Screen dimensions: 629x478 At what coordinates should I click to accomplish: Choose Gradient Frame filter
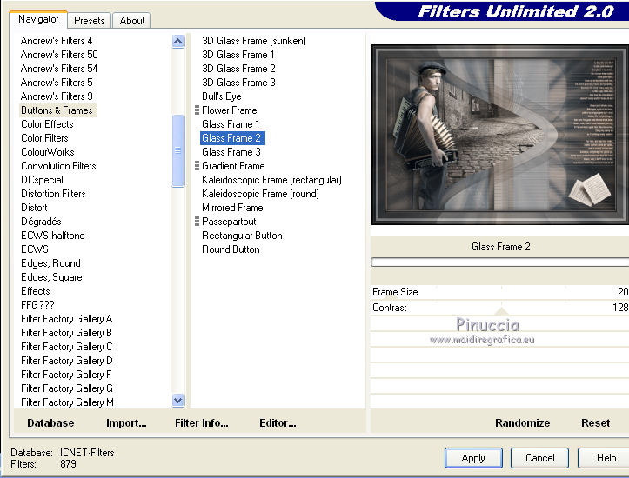pos(233,166)
